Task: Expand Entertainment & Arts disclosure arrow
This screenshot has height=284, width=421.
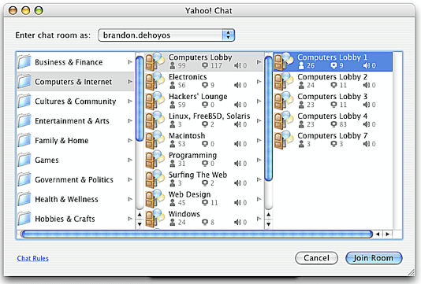Action: coord(130,120)
